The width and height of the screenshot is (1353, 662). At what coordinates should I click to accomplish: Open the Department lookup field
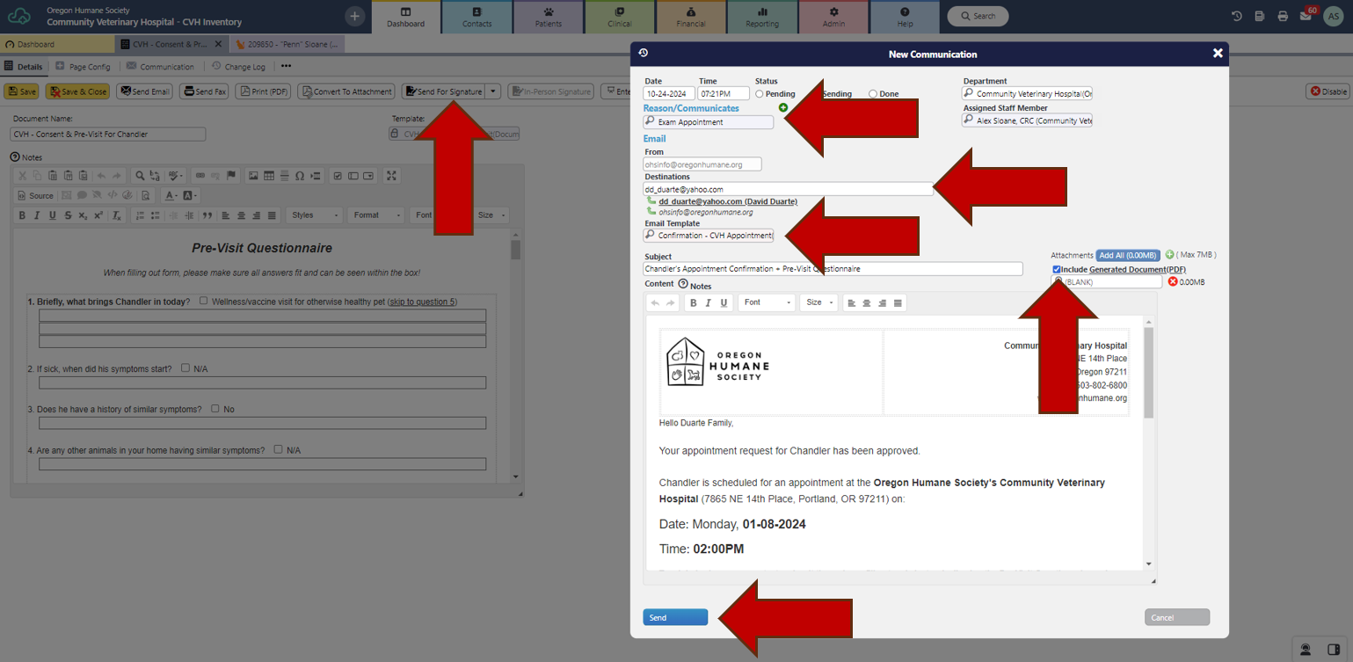click(1027, 93)
